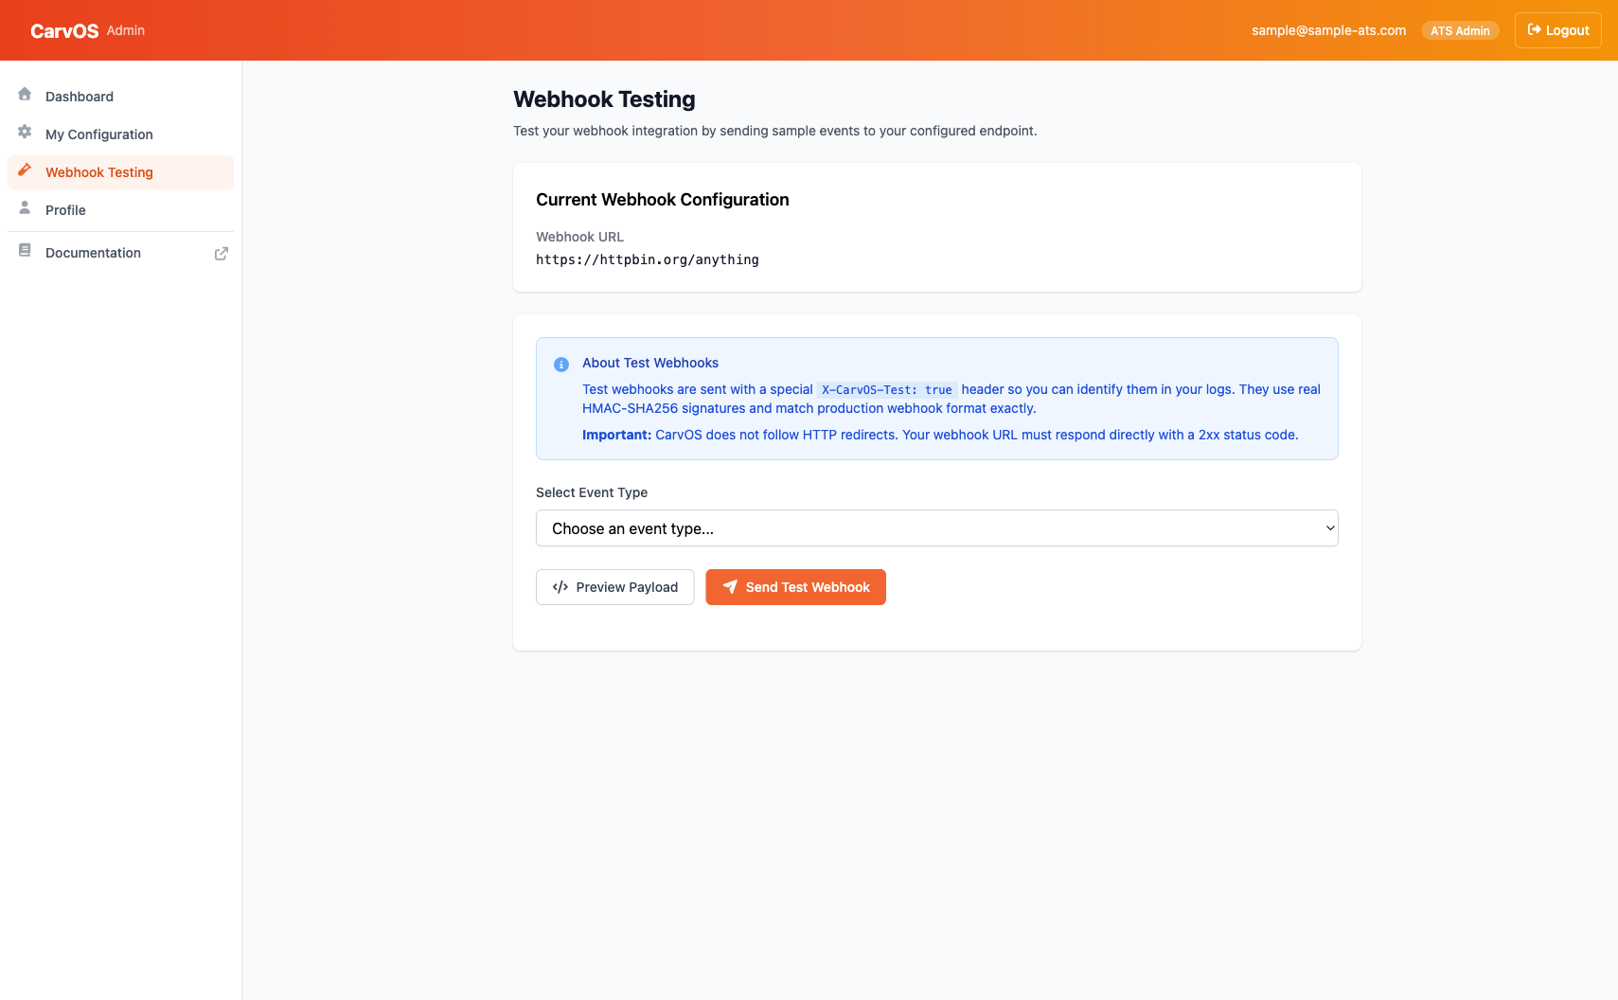The height and width of the screenshot is (1000, 1618).
Task: Open the event type selector chevron
Action: (1329, 527)
